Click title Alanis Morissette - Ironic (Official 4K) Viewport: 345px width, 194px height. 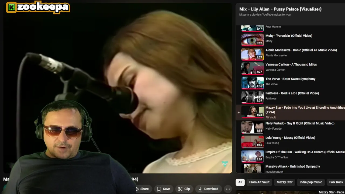(x=301, y=50)
